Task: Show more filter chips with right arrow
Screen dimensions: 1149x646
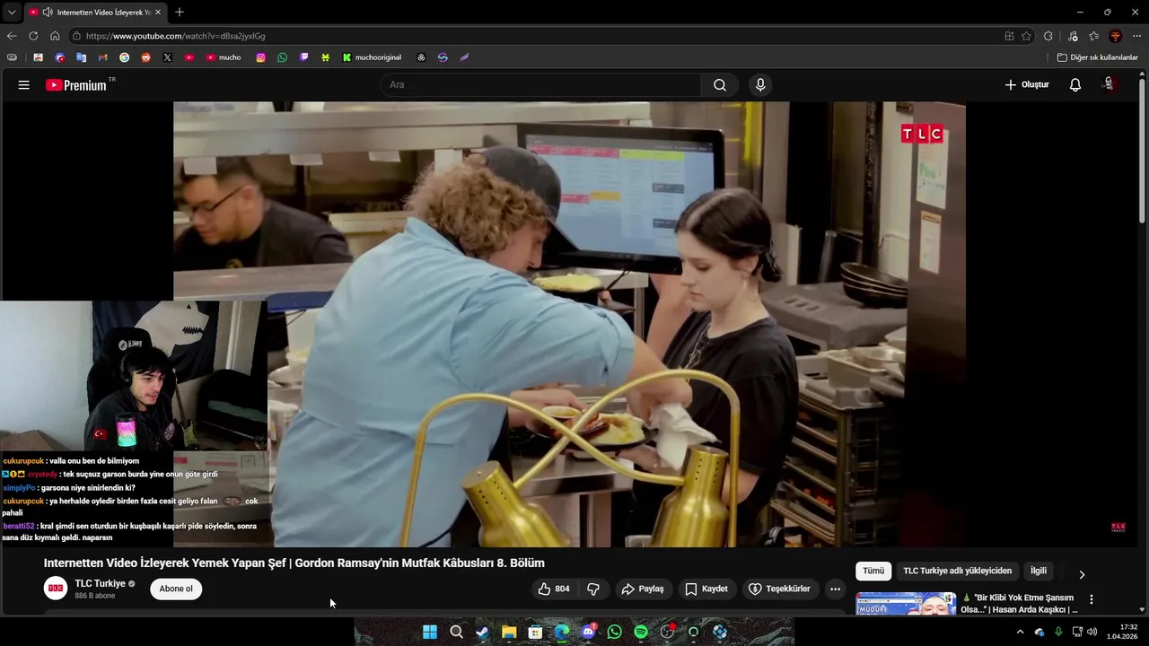Action: 1082,574
